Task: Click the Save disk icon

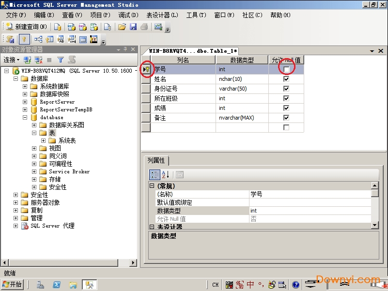Action: [133, 27]
